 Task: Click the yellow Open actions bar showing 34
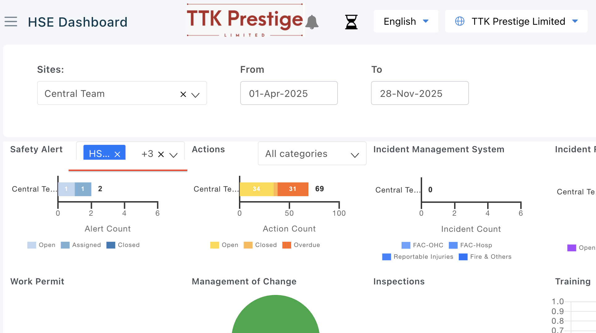point(256,189)
